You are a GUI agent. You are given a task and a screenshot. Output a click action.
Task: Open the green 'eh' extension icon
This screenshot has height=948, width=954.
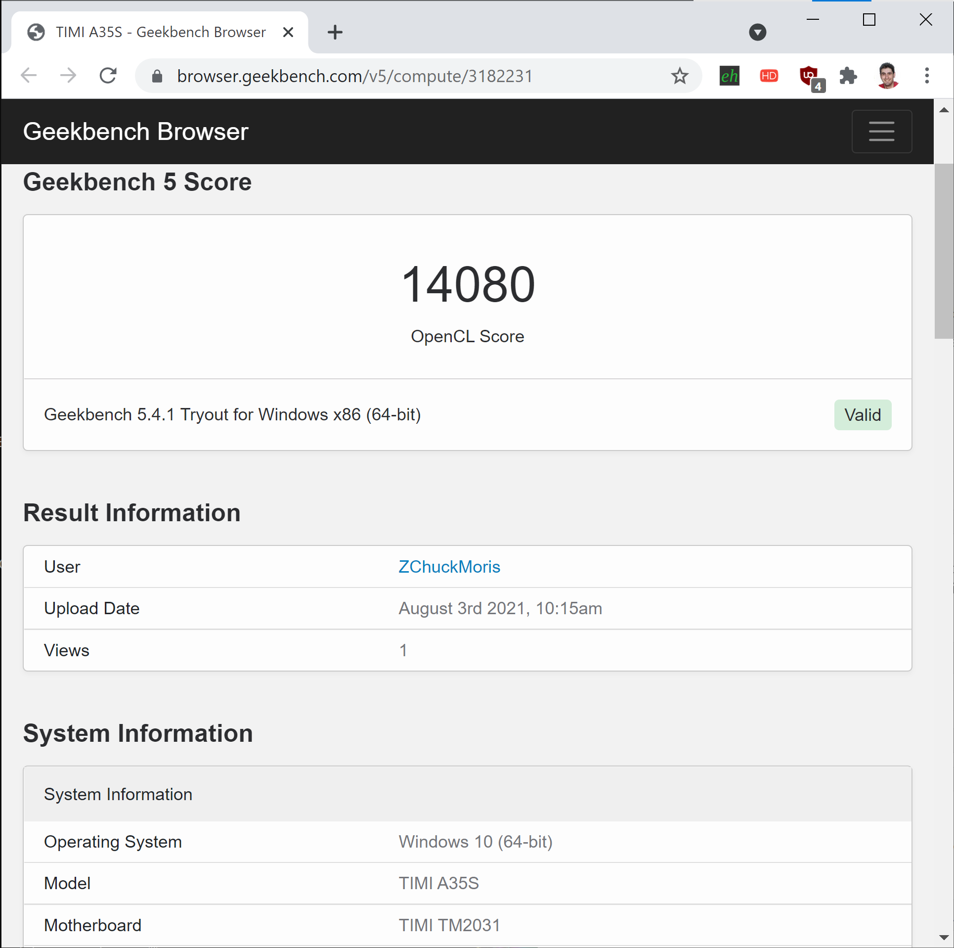click(x=730, y=76)
